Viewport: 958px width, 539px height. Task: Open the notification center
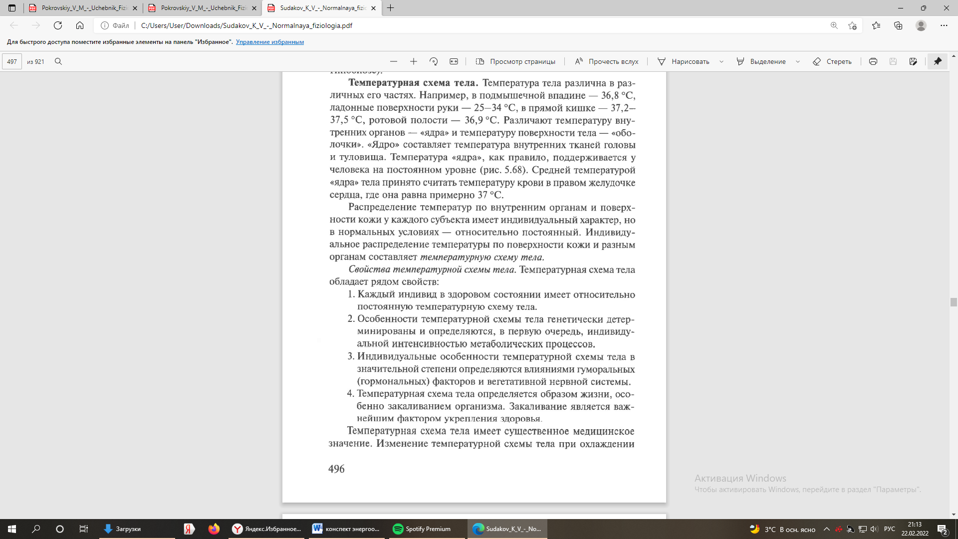[943, 529]
